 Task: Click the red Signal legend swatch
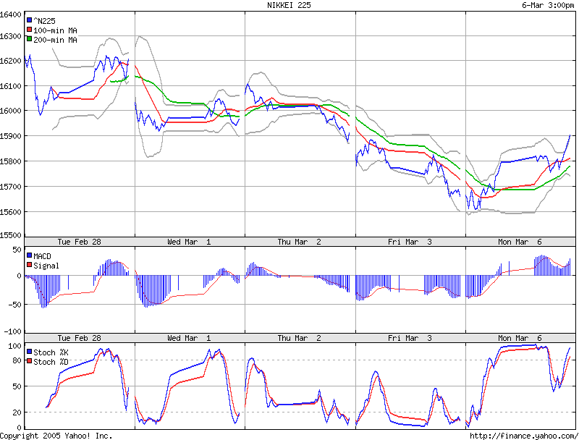pyautogui.click(x=29, y=265)
